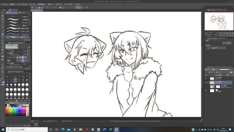Open the ファイル menu
This screenshot has height=132, width=234.
click(x=4, y=4)
